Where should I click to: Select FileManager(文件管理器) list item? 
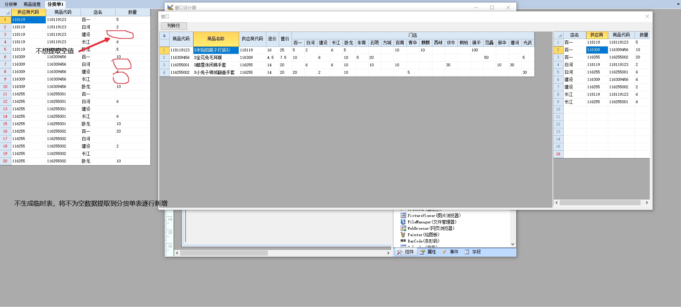tap(432, 222)
